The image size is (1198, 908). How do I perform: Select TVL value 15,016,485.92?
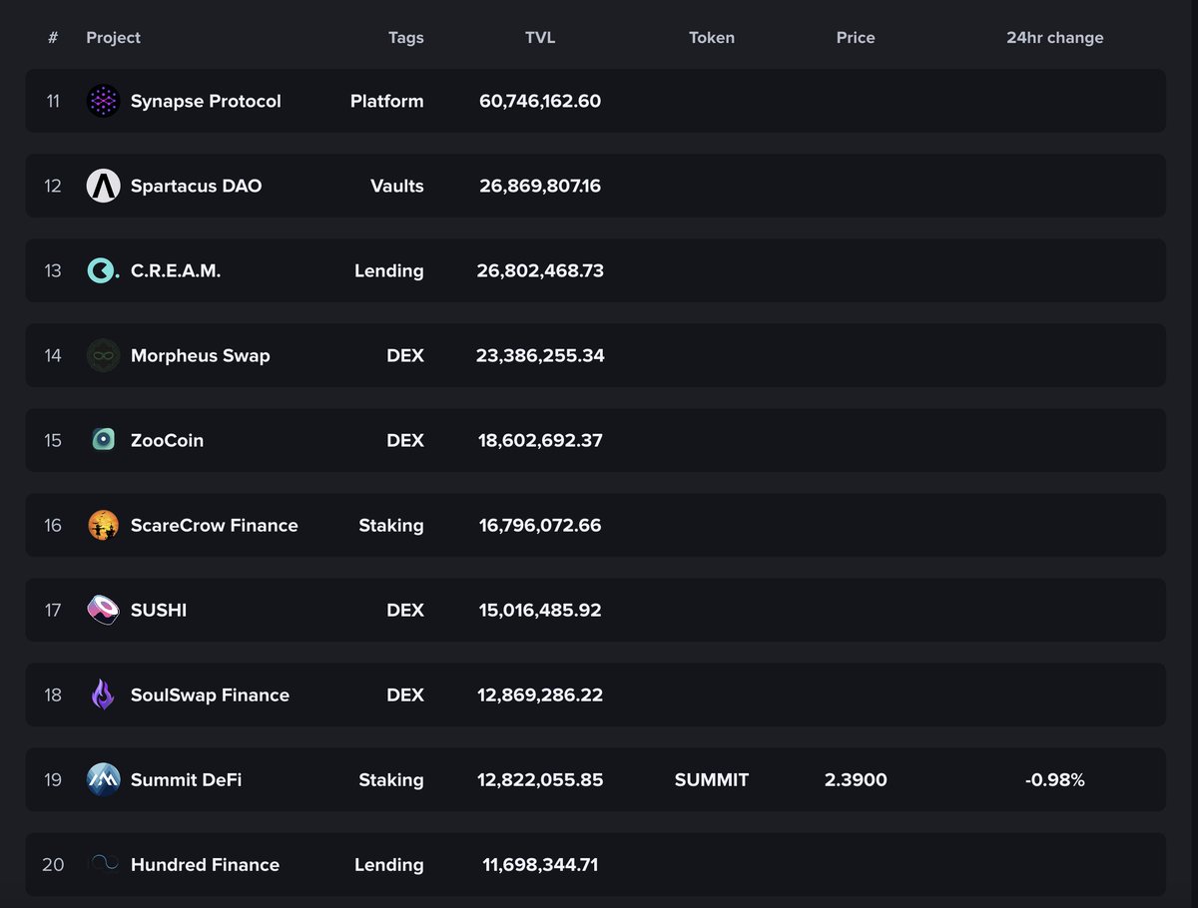[540, 610]
